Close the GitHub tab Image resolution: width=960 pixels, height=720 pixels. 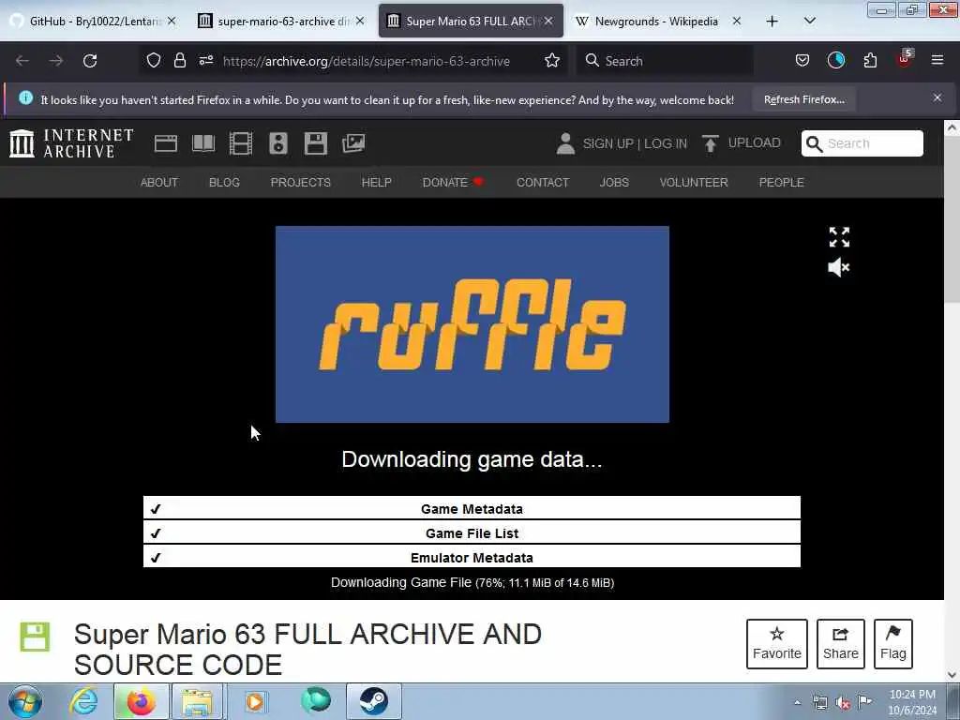pyautogui.click(x=172, y=21)
